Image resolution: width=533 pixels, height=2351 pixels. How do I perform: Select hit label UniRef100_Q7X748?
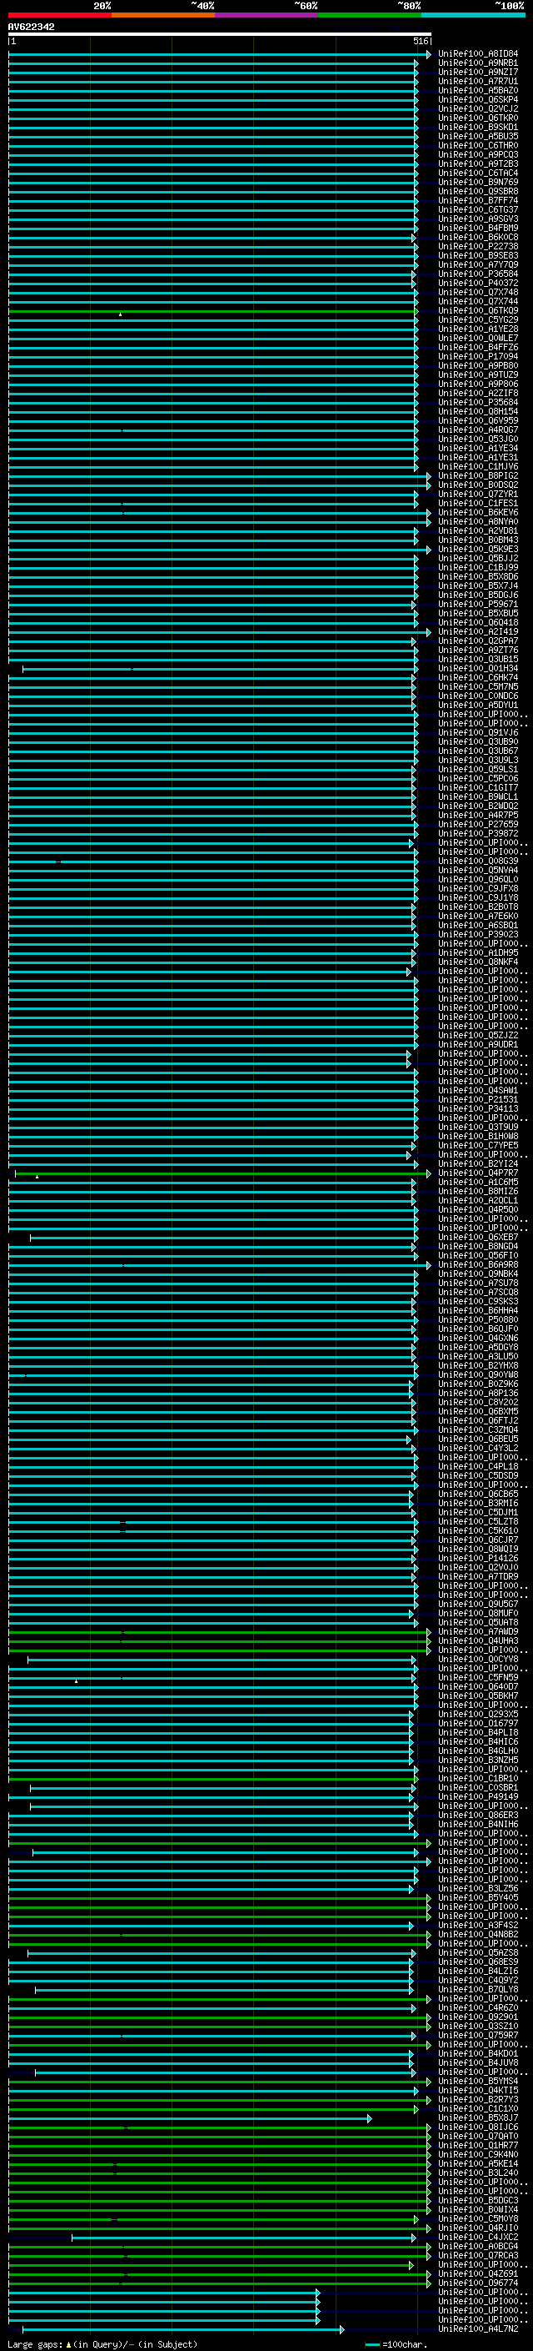(478, 292)
